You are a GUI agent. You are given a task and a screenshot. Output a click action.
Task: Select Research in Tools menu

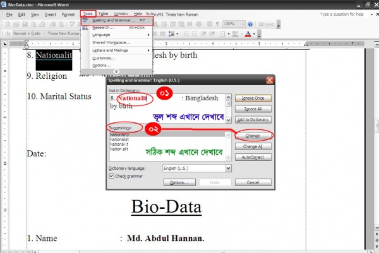tap(117, 28)
